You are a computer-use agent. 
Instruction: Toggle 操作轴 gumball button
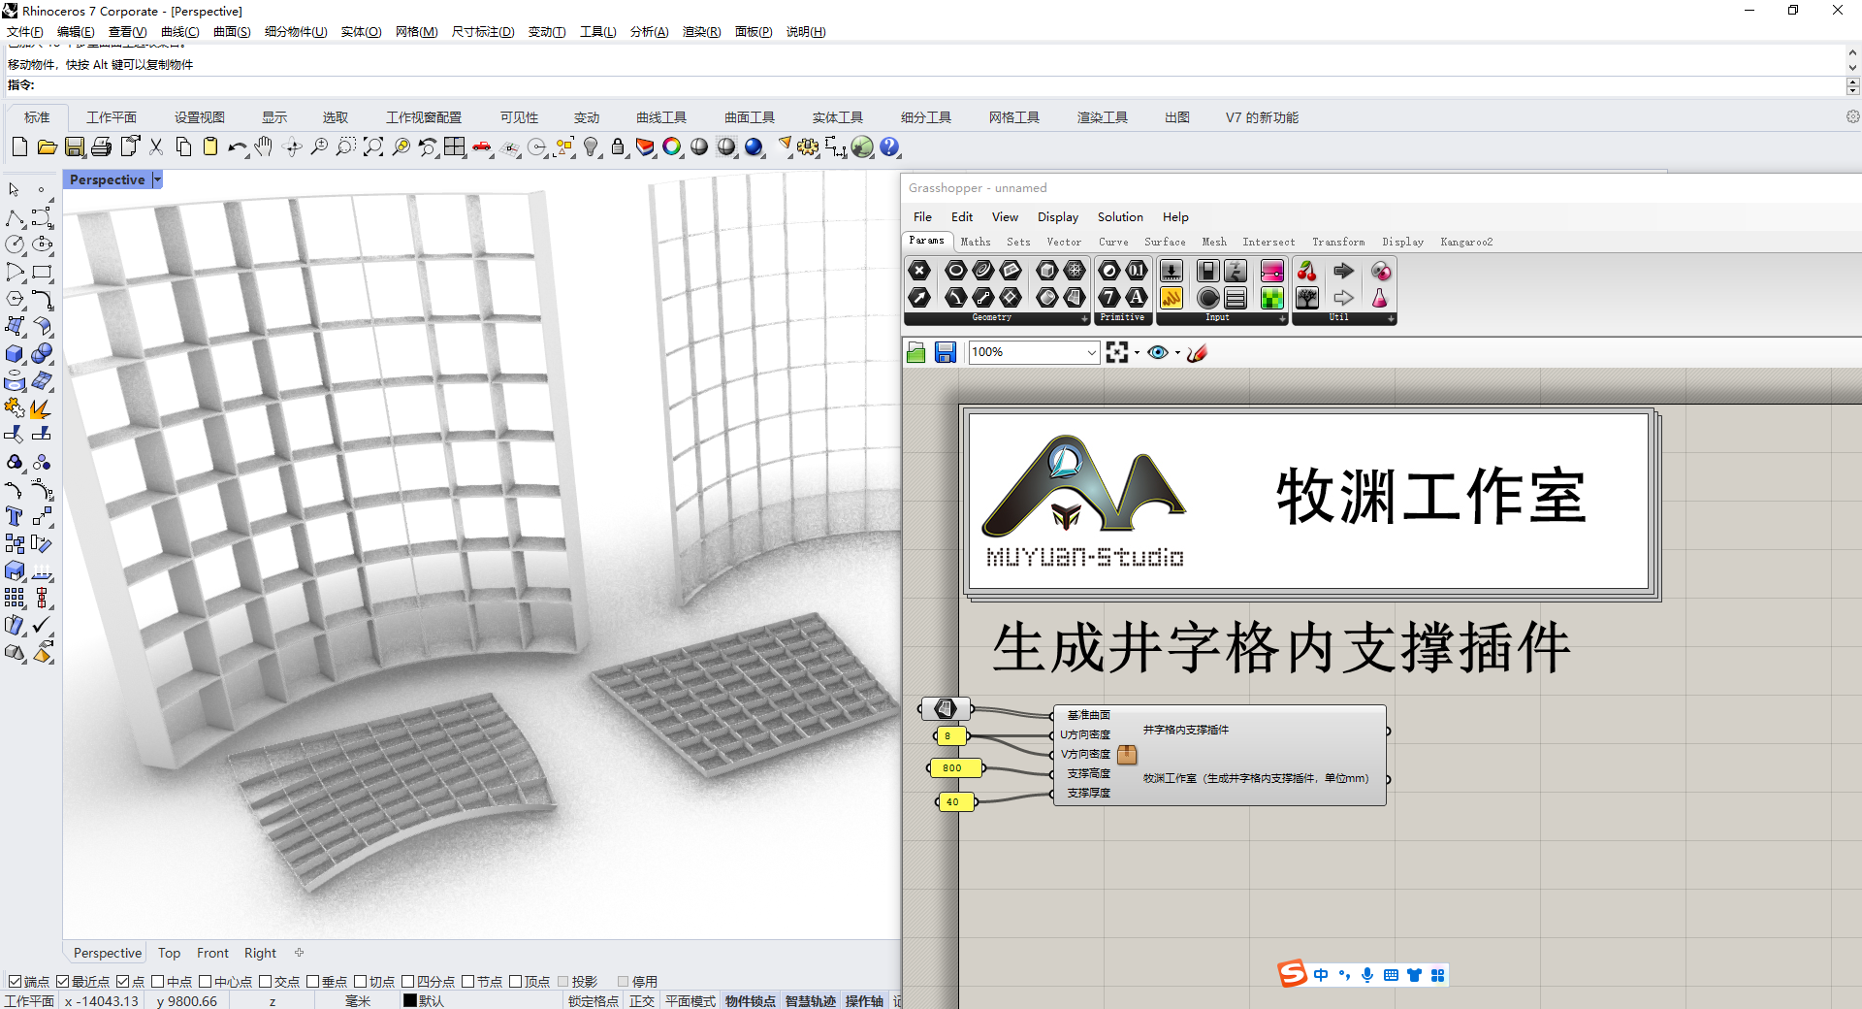click(x=864, y=1000)
